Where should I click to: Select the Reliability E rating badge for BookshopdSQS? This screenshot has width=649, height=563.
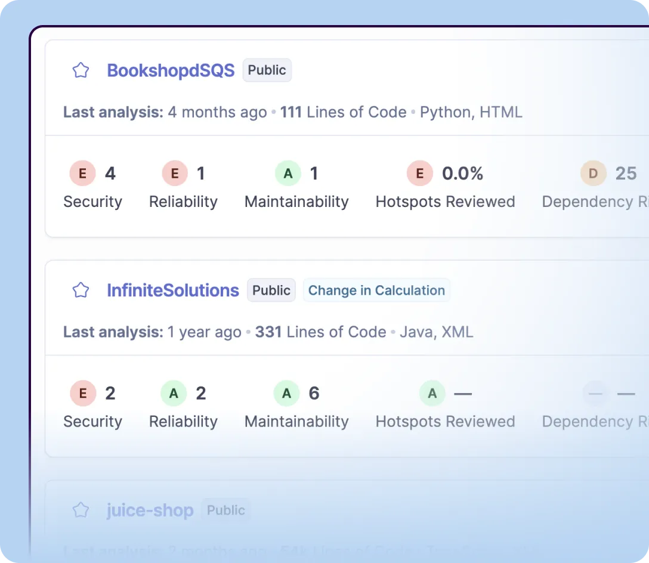coord(175,174)
